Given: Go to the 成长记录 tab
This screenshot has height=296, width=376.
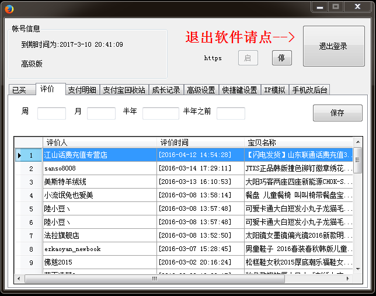Looking at the screenshot, I should [166, 90].
